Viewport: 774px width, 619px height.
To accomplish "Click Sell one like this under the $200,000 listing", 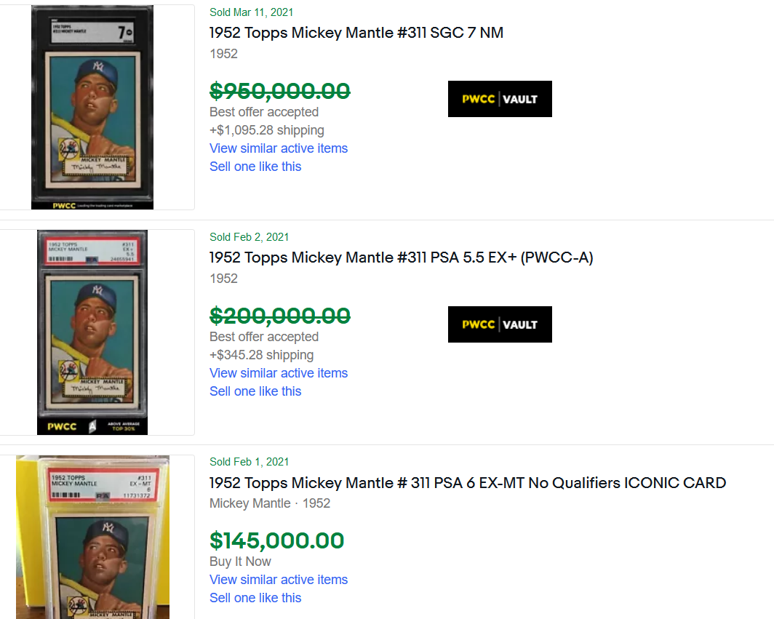I will pos(255,391).
